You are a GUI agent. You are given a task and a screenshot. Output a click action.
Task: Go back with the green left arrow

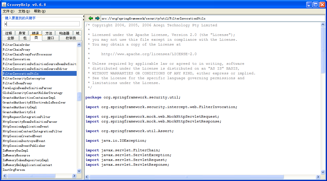click(91, 18)
